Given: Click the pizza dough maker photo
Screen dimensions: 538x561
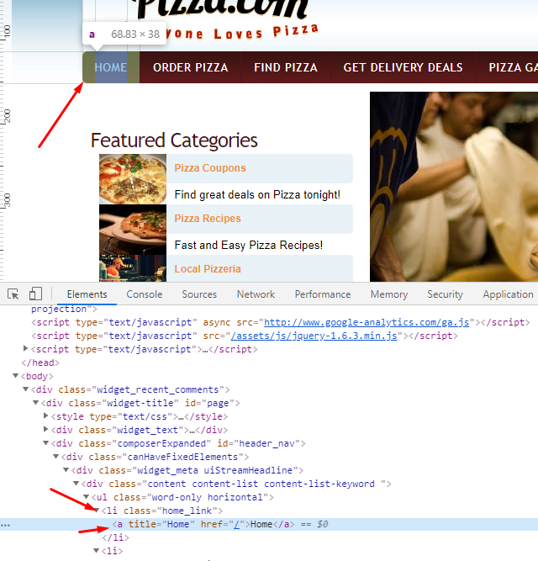Looking at the screenshot, I should coord(454,187).
